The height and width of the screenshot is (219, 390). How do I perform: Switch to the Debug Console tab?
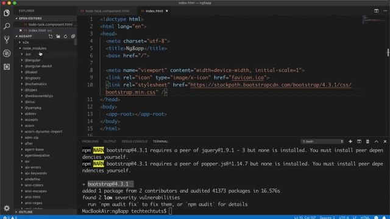tap(135, 142)
